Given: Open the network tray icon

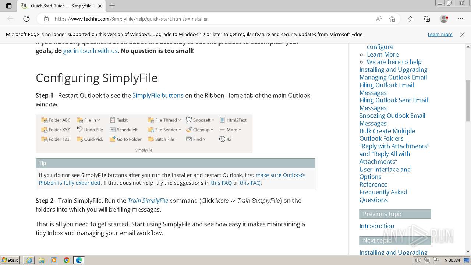Looking at the screenshot, I should point(427,260).
